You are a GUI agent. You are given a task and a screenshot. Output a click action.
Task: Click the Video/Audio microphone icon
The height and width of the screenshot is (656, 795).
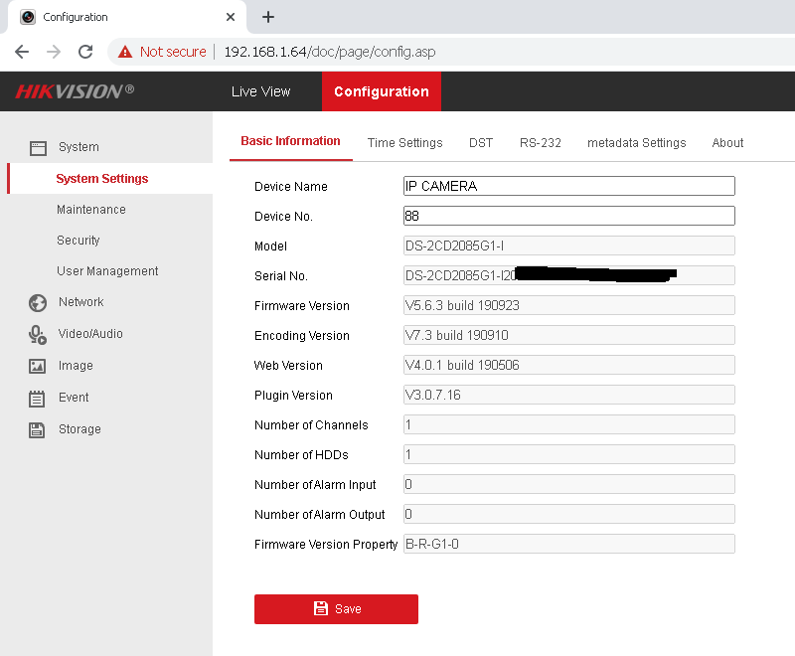38,334
